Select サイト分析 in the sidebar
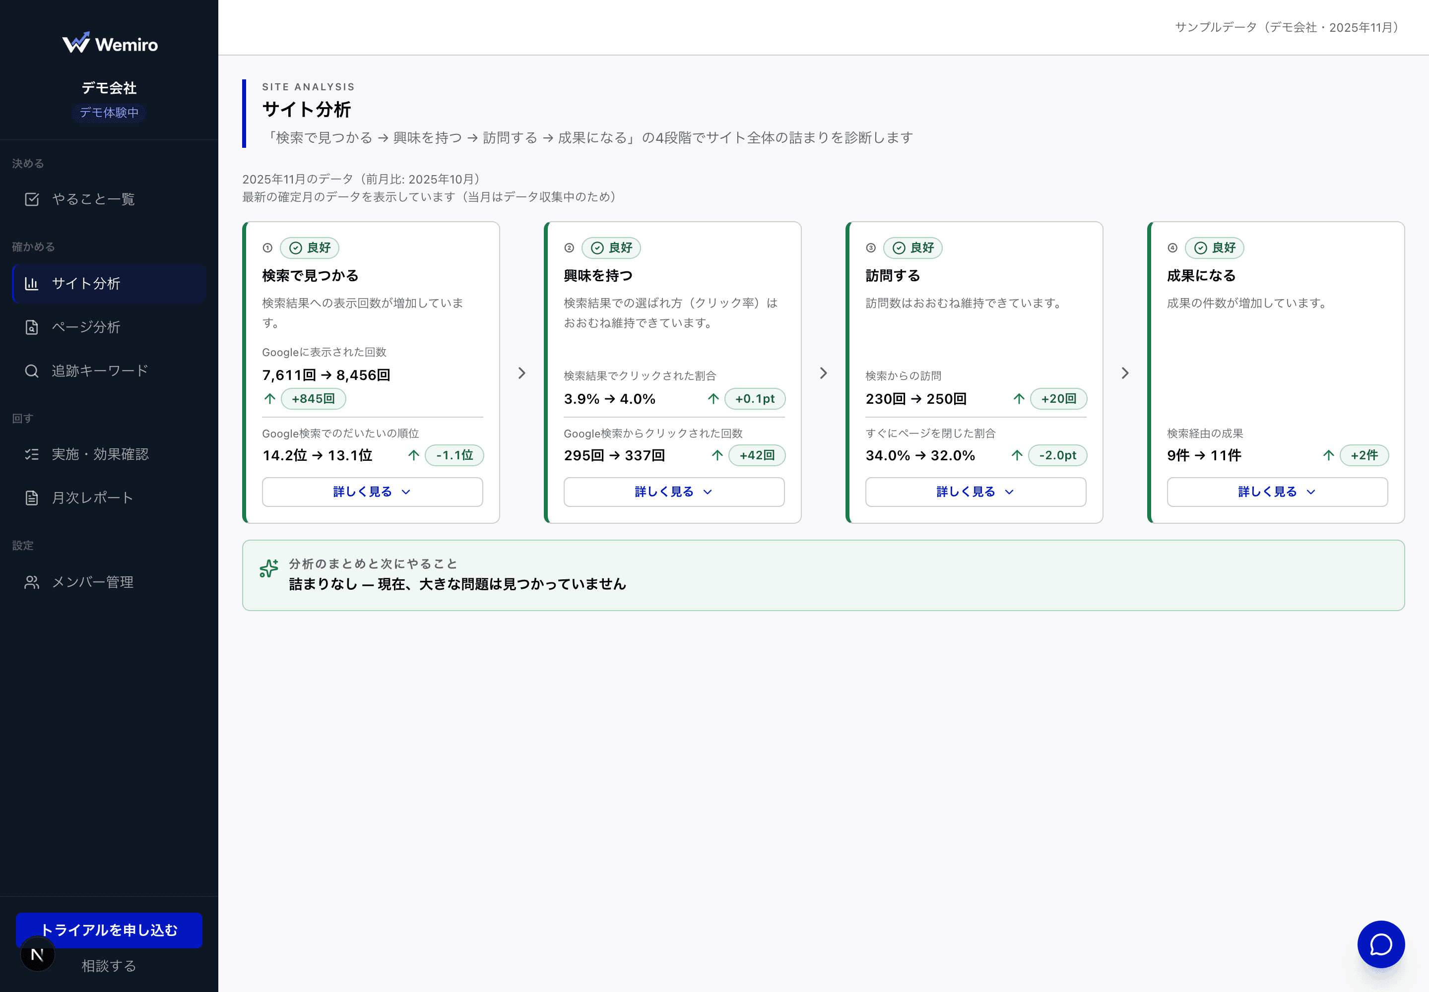This screenshot has width=1429, height=992. 109,283
